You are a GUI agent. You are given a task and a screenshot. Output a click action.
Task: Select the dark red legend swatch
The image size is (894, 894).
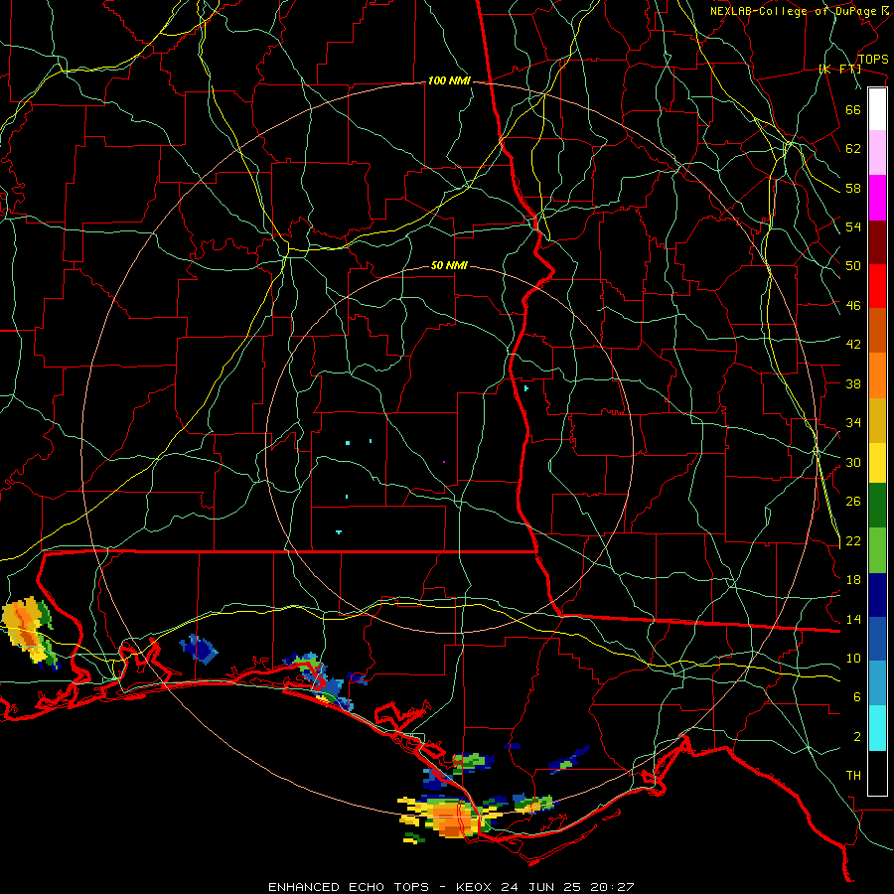(x=877, y=241)
